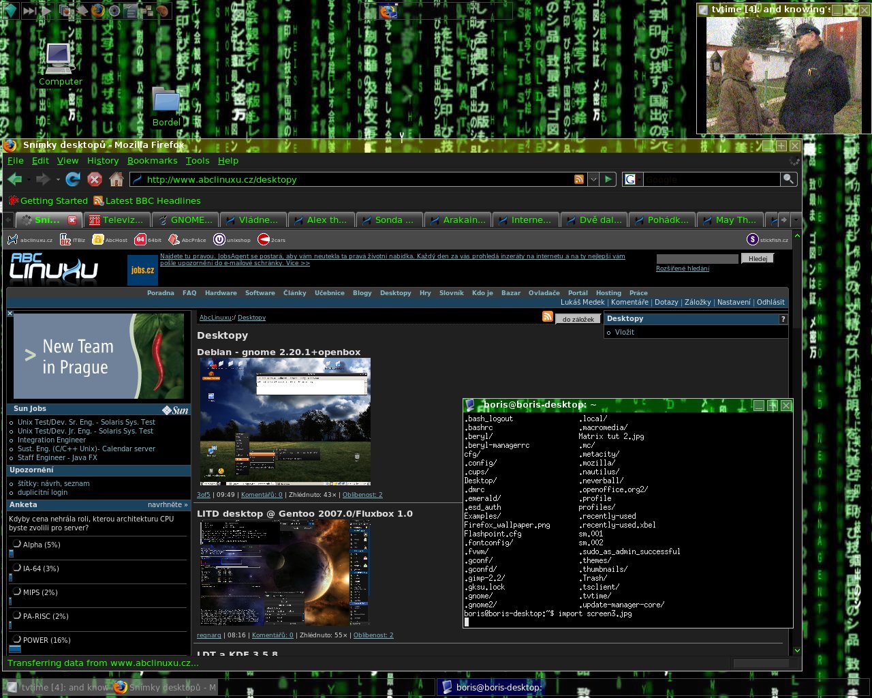This screenshot has width=872, height=698.
Task: Stop loading with the red Stop icon
Action: coord(95,179)
